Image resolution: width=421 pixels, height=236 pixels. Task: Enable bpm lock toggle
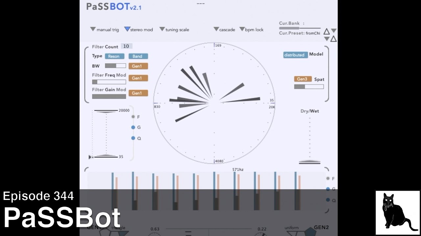point(242,29)
